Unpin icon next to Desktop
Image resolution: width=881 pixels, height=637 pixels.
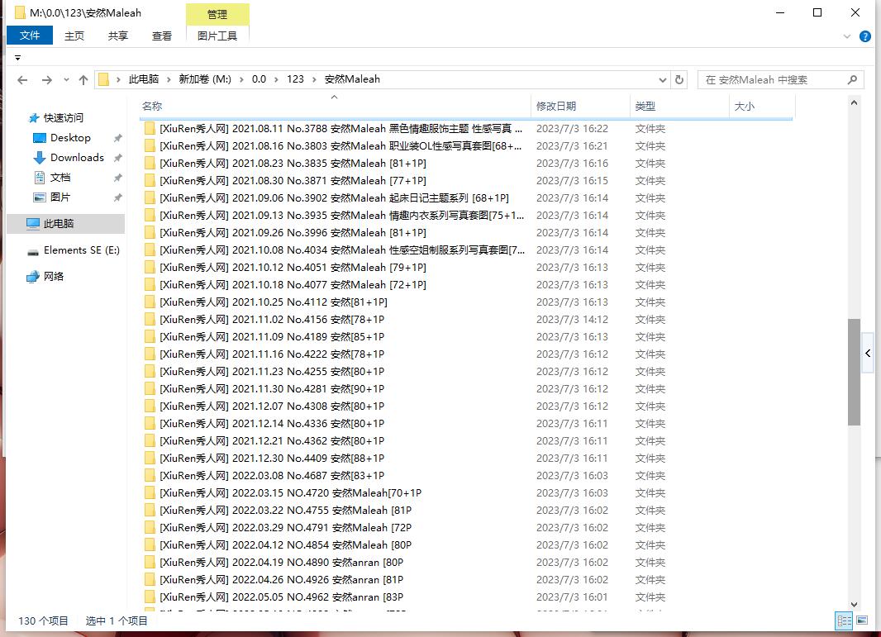coord(118,138)
